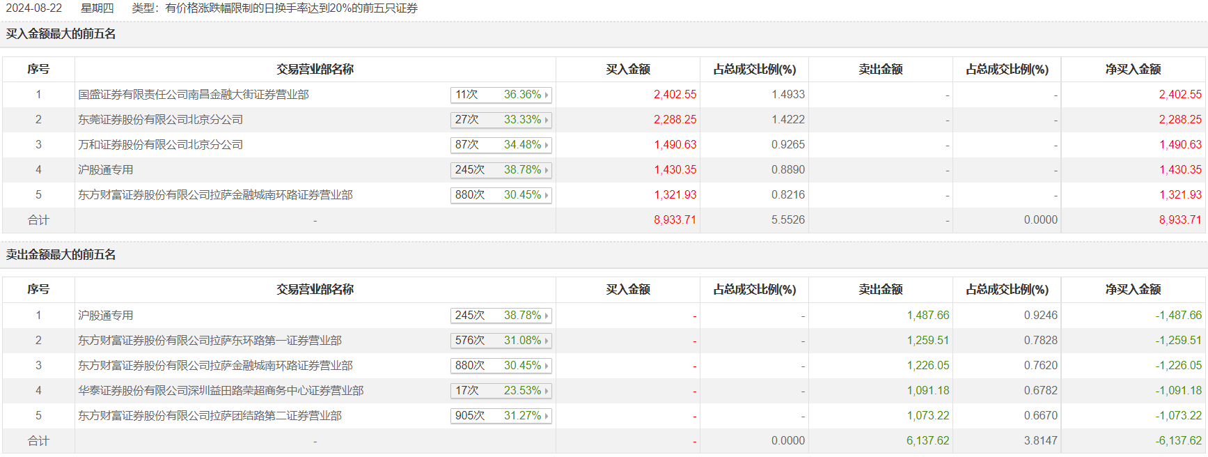Expand 880次 30.45% badge in buyers table
This screenshot has width=1208, height=457.
coord(501,195)
